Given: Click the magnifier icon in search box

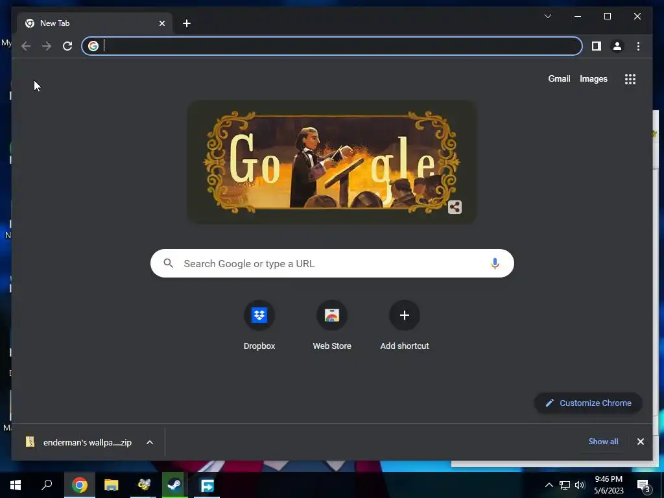Looking at the screenshot, I should tap(168, 263).
